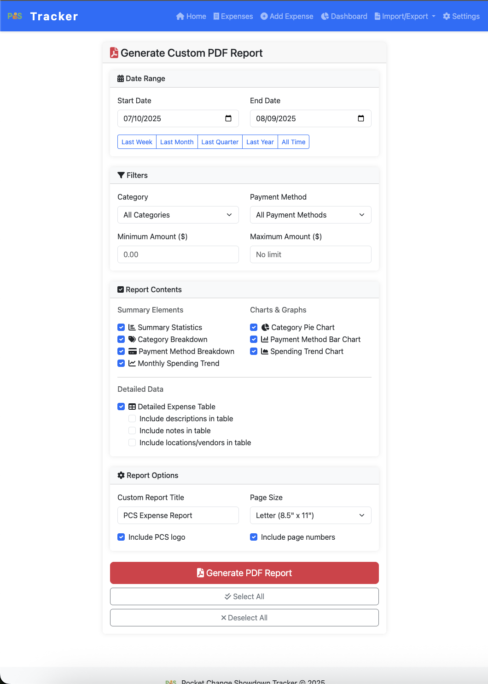Focus the Maximum Amount input field
Image resolution: width=488 pixels, height=684 pixels.
(x=311, y=254)
